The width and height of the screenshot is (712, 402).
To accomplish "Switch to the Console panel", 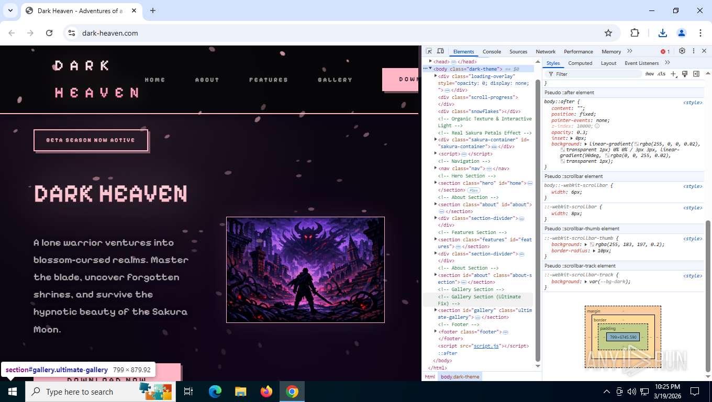I will click(x=492, y=51).
